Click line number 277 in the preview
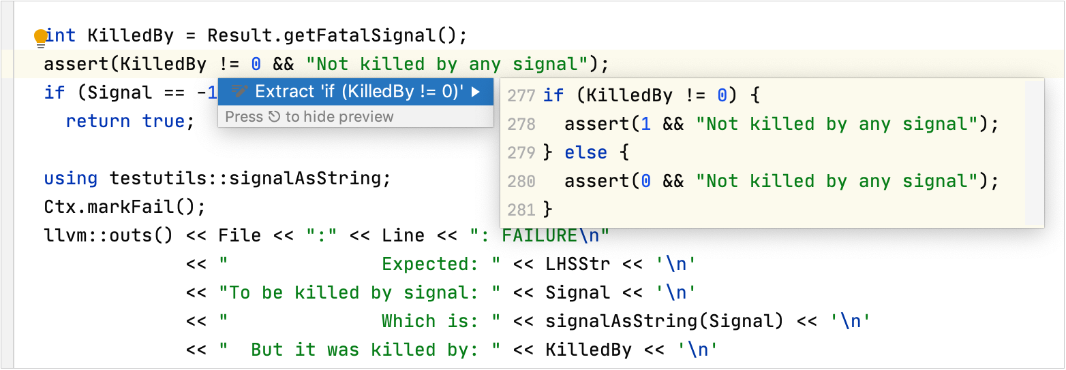1066x370 pixels. 521,95
